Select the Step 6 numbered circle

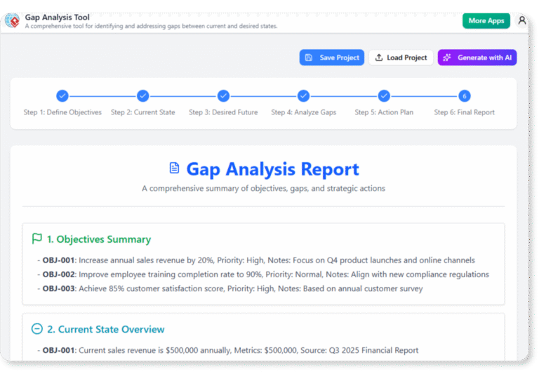point(465,96)
